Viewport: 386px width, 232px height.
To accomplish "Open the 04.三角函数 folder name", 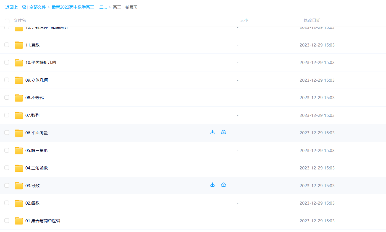I will click(x=36, y=168).
